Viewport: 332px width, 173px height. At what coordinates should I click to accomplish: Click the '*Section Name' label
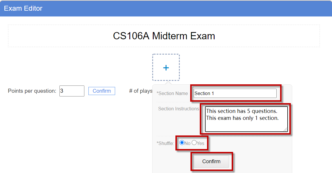pyautogui.click(x=172, y=94)
